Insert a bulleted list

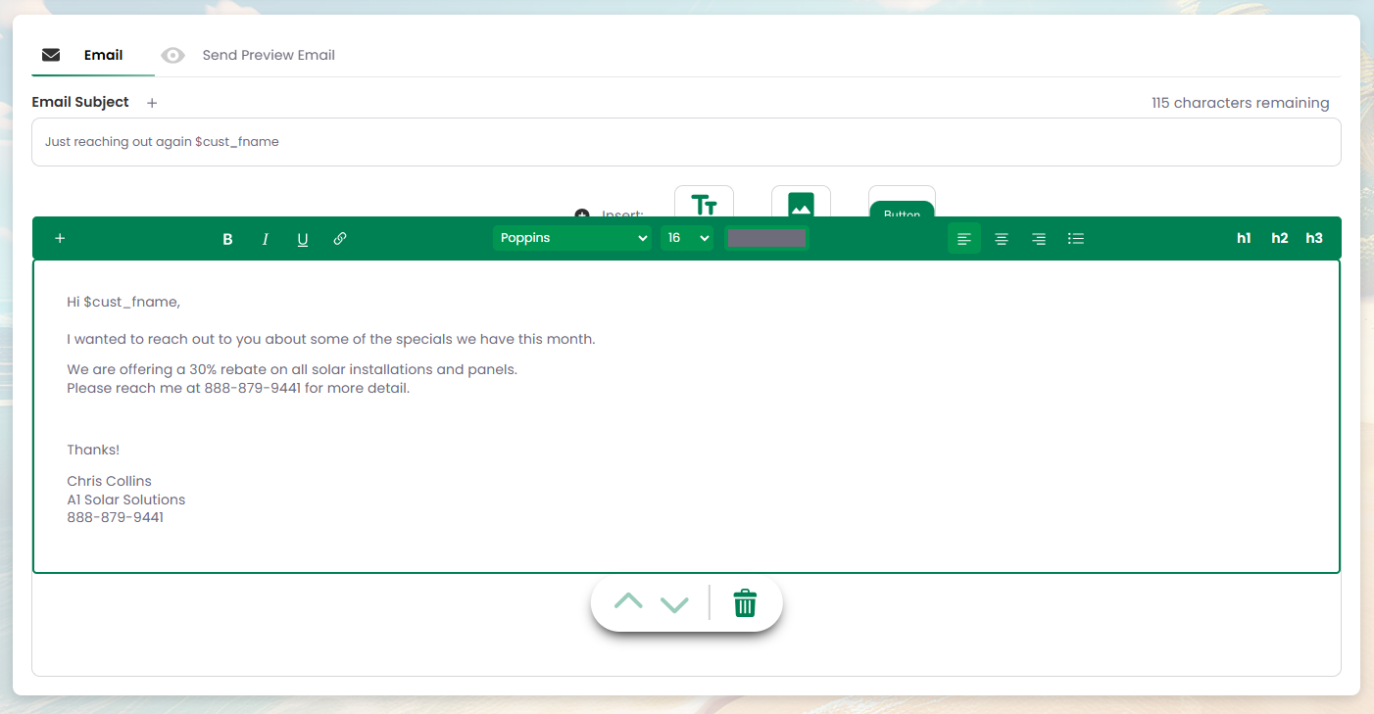[1076, 239]
